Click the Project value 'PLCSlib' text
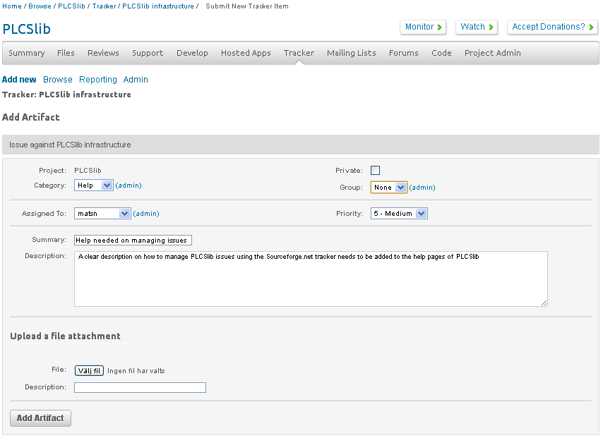Screen dimensions: 603x438 pos(88,170)
